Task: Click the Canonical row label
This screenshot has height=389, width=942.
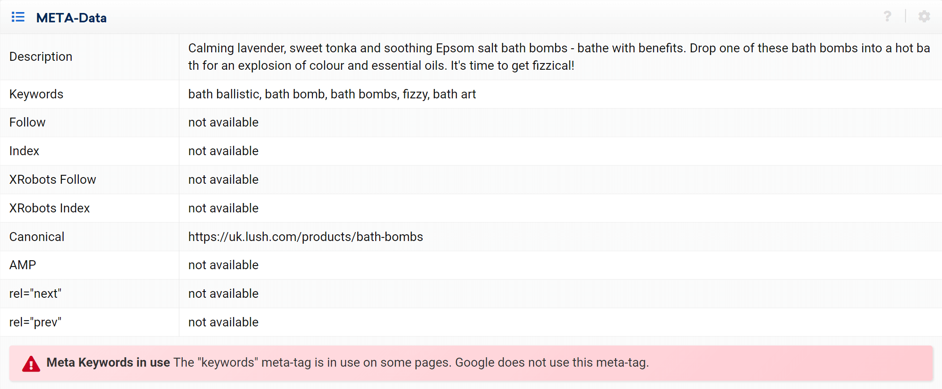Action: pyautogui.click(x=37, y=237)
